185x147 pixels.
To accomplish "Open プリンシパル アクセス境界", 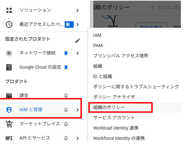I will [121, 56].
